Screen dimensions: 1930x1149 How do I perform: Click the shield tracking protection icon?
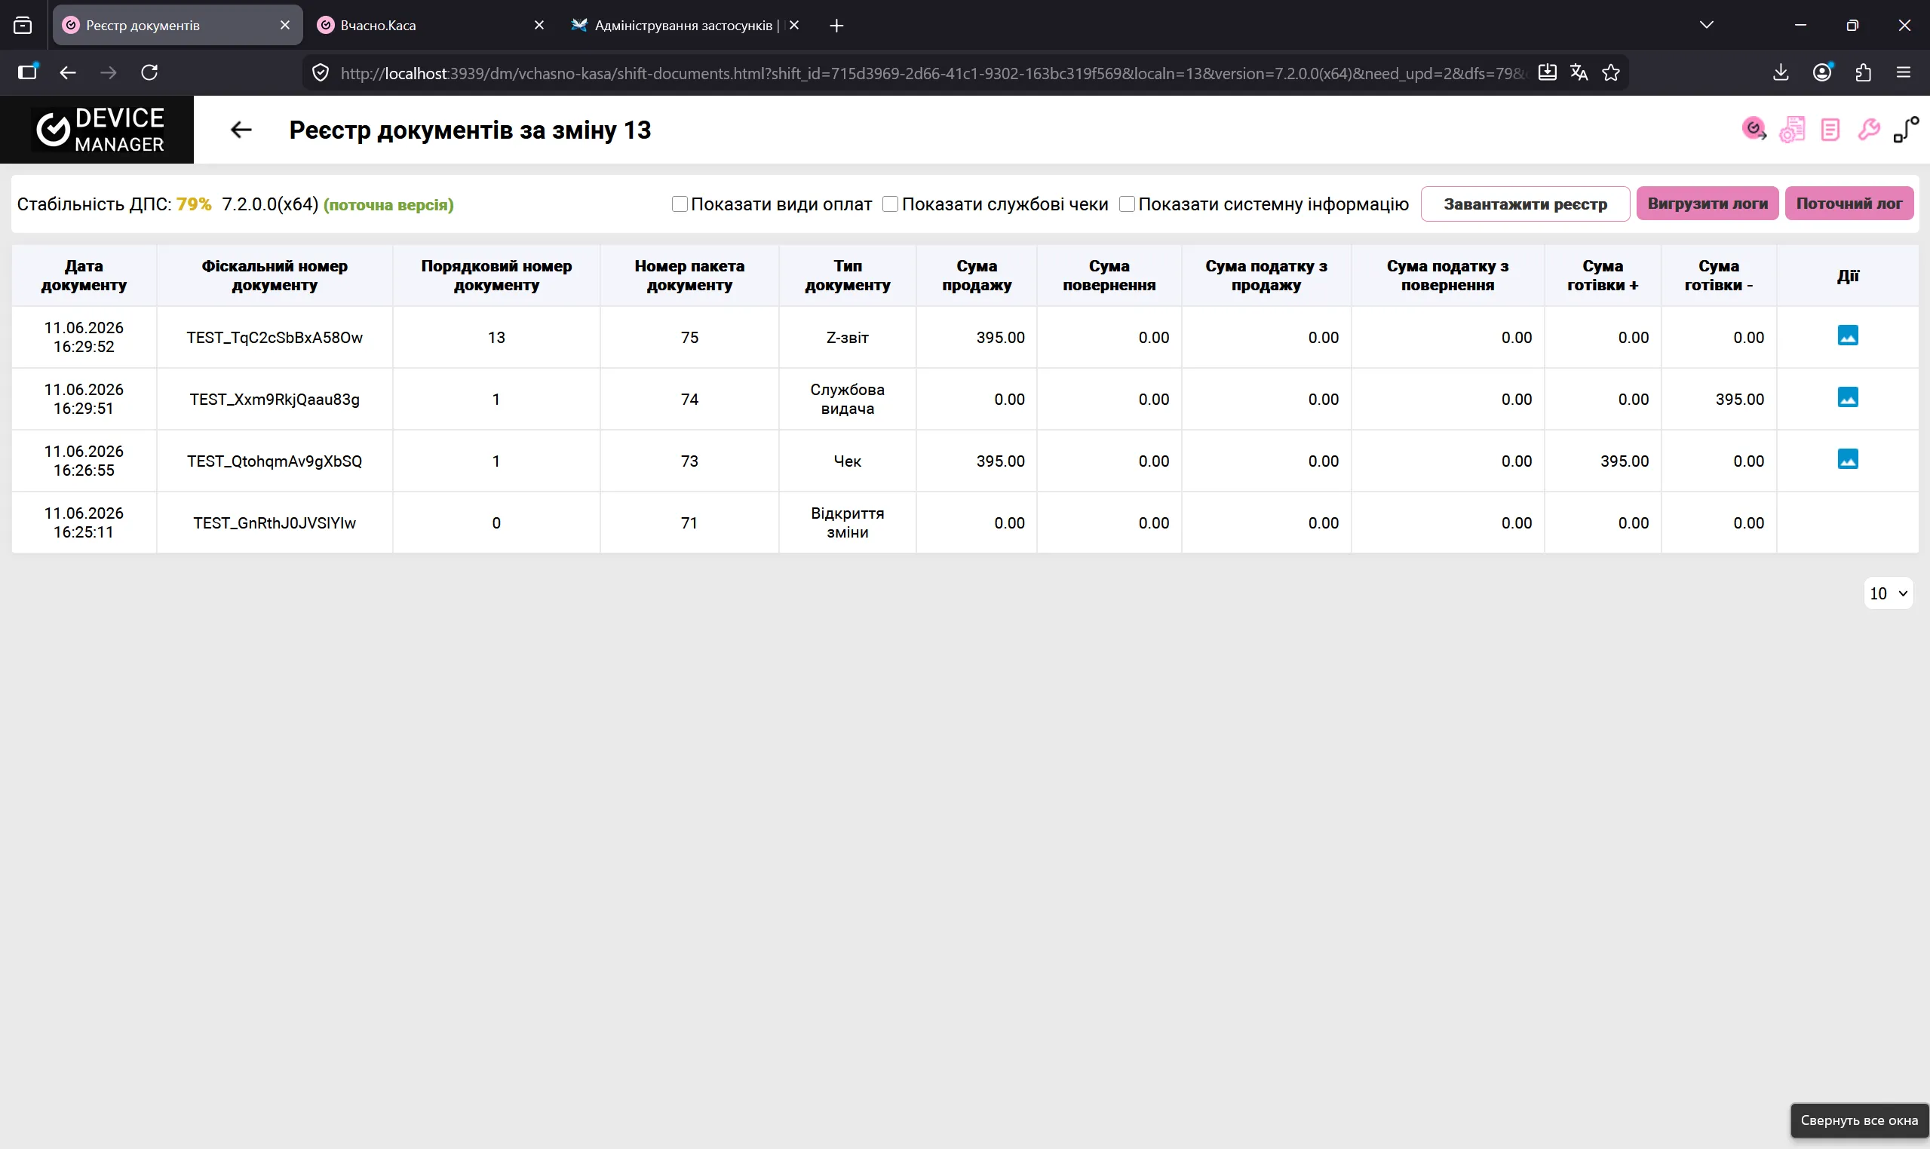(x=321, y=73)
